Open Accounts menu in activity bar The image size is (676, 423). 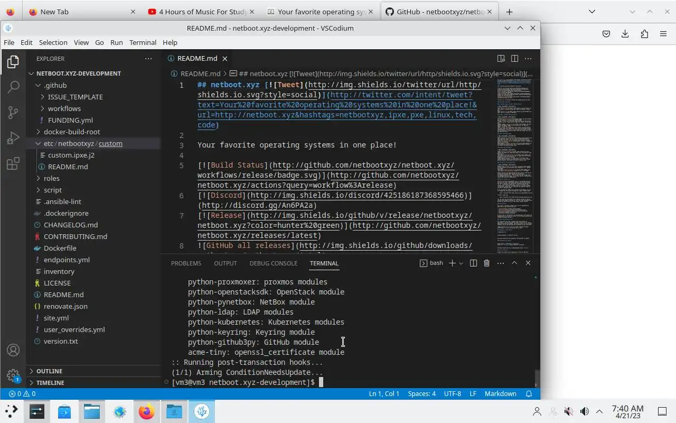coord(13,350)
